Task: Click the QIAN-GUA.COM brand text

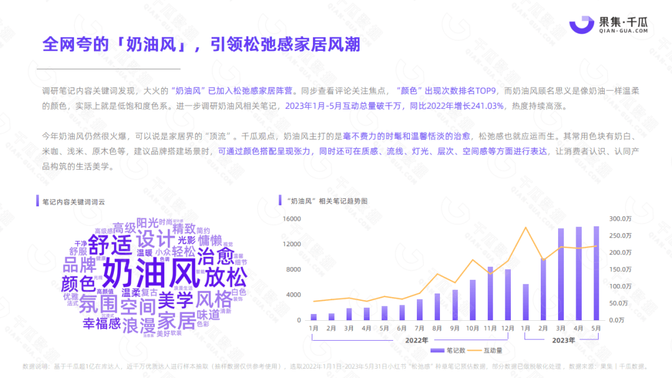Action: (x=623, y=31)
